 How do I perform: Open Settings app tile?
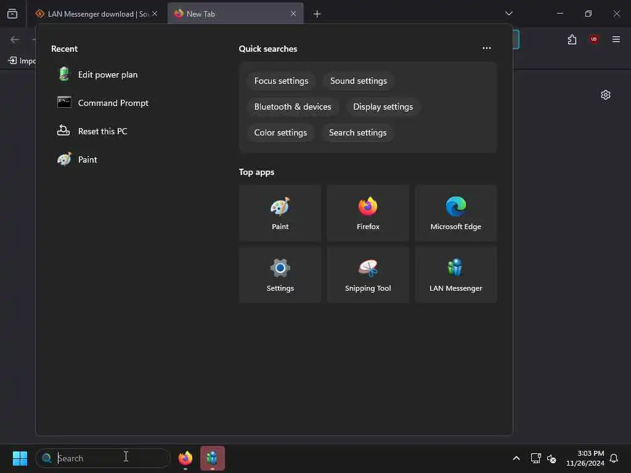tap(280, 275)
